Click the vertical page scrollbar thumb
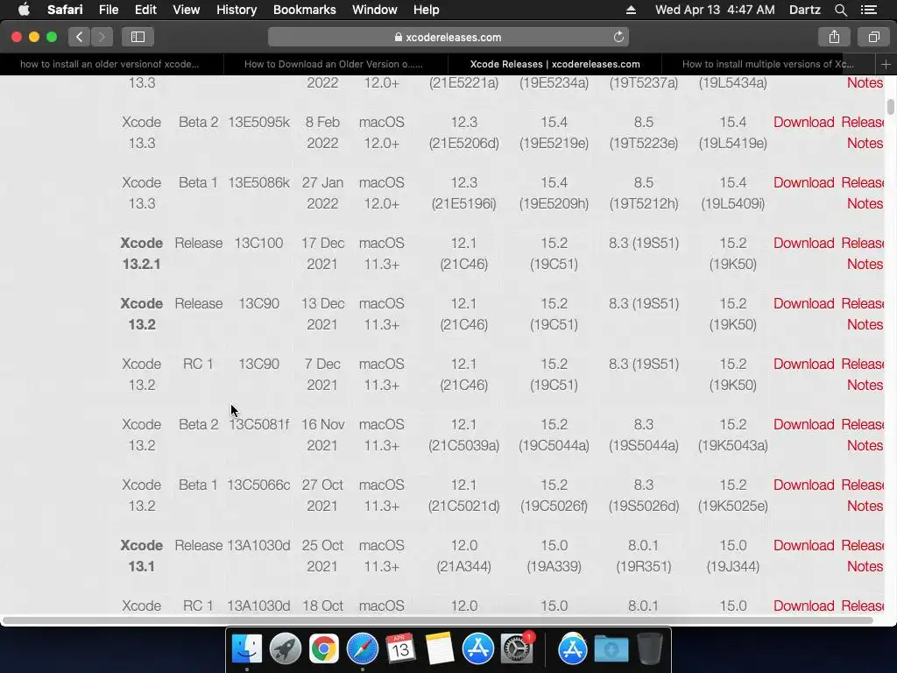 pos(891,107)
